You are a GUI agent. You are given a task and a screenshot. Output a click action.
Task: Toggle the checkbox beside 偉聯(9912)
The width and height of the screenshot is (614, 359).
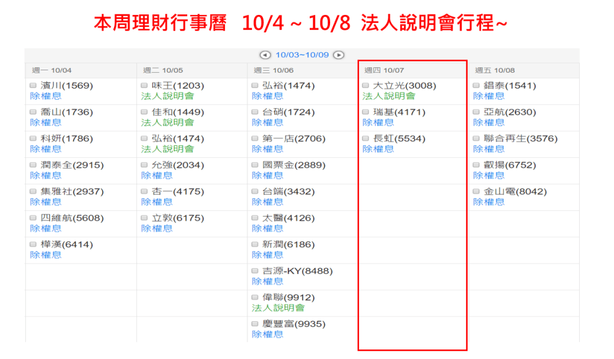[255, 298]
